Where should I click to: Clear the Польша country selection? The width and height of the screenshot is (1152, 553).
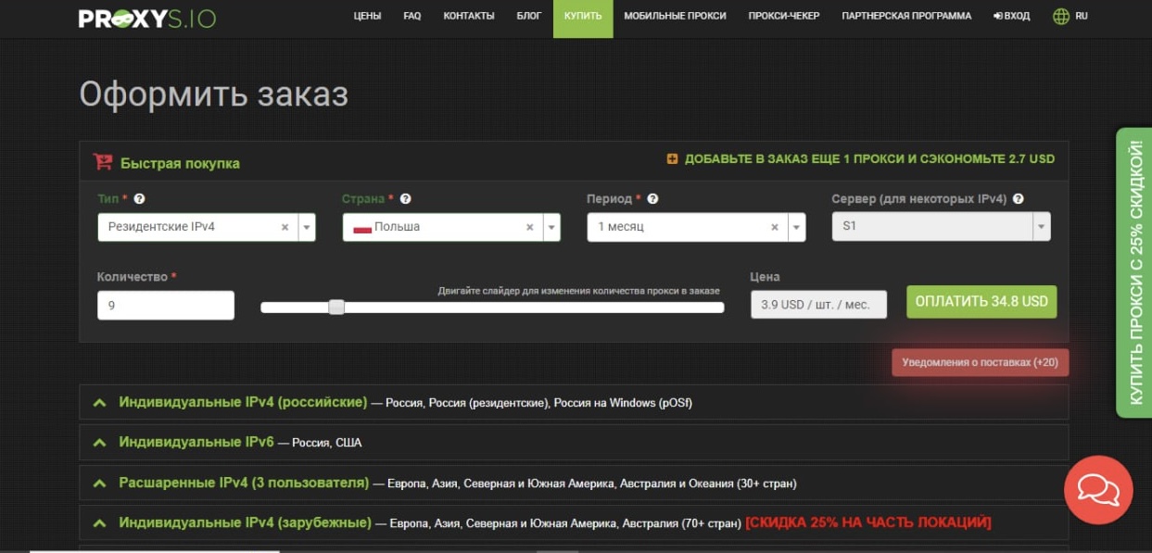(x=529, y=227)
